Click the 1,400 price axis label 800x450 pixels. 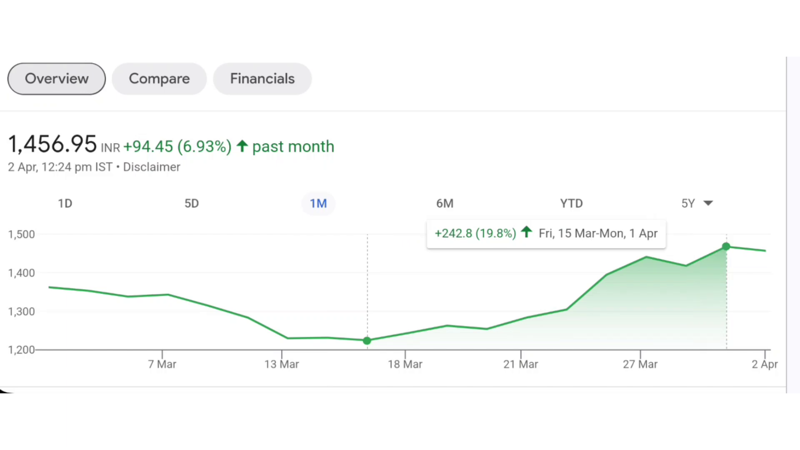(x=22, y=273)
